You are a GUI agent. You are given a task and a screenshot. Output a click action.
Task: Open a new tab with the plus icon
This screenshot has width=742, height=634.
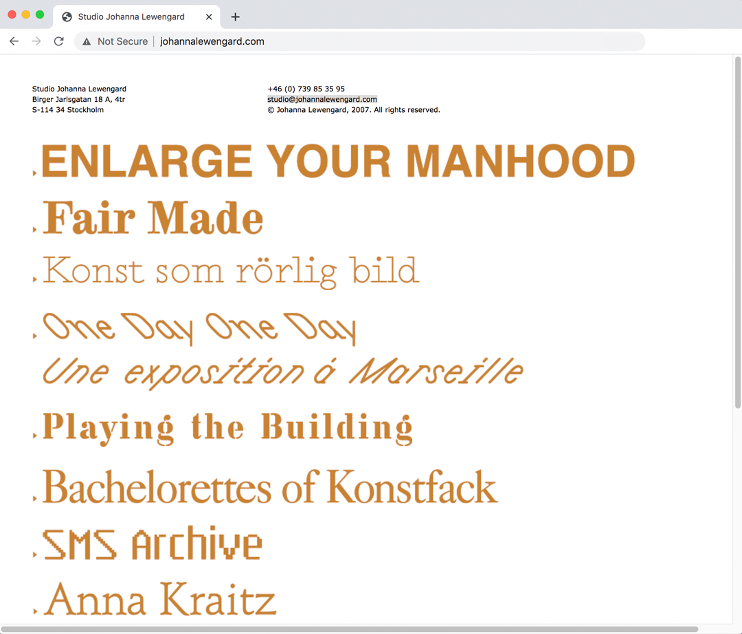[x=235, y=17]
